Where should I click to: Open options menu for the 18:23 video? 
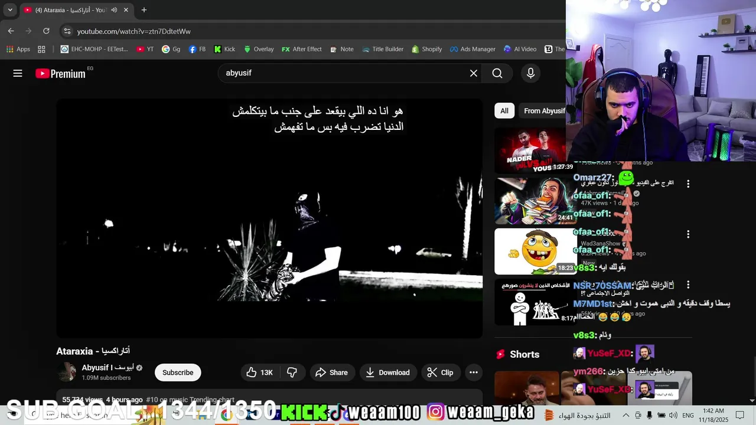(x=688, y=234)
